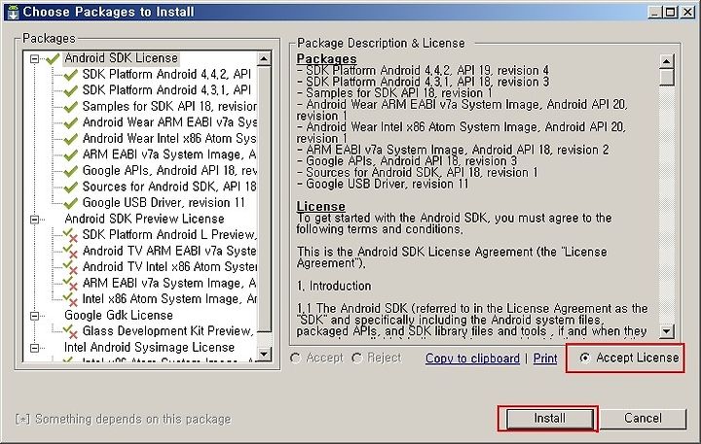Click check icon for SDK Platform Android 4.4.2

[71, 75]
